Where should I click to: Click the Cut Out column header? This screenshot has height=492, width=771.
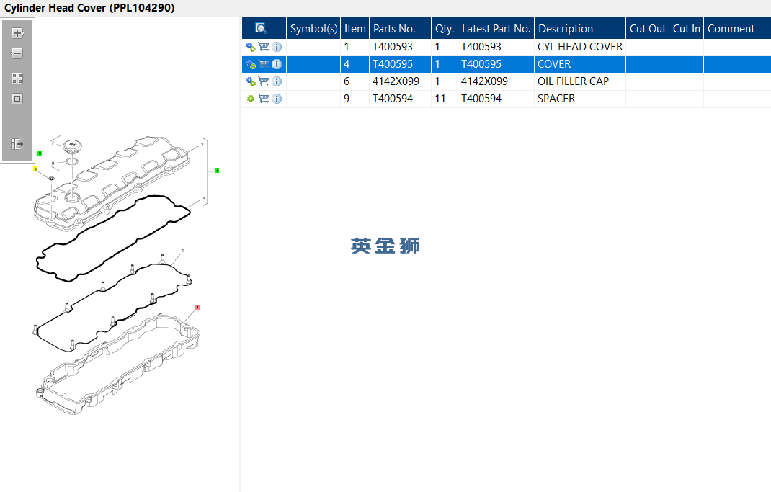coord(648,29)
